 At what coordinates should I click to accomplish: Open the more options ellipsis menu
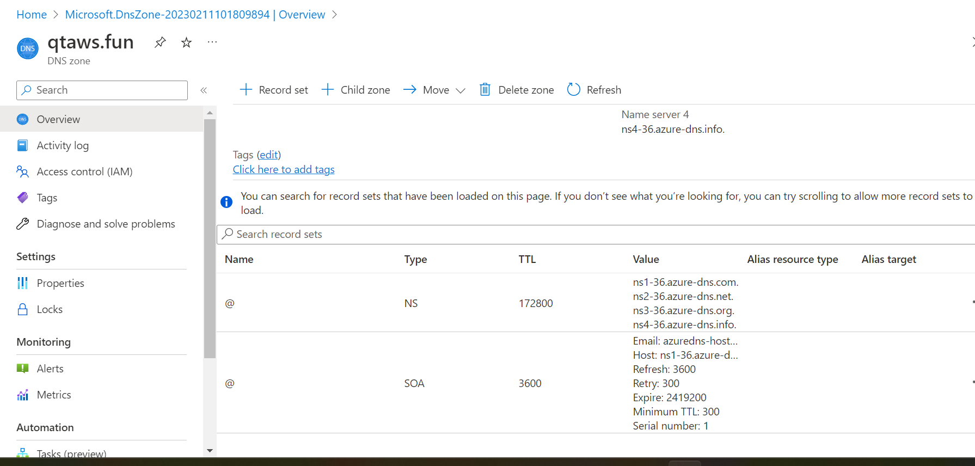[212, 42]
